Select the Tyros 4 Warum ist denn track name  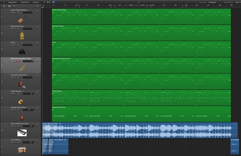coord(19,124)
